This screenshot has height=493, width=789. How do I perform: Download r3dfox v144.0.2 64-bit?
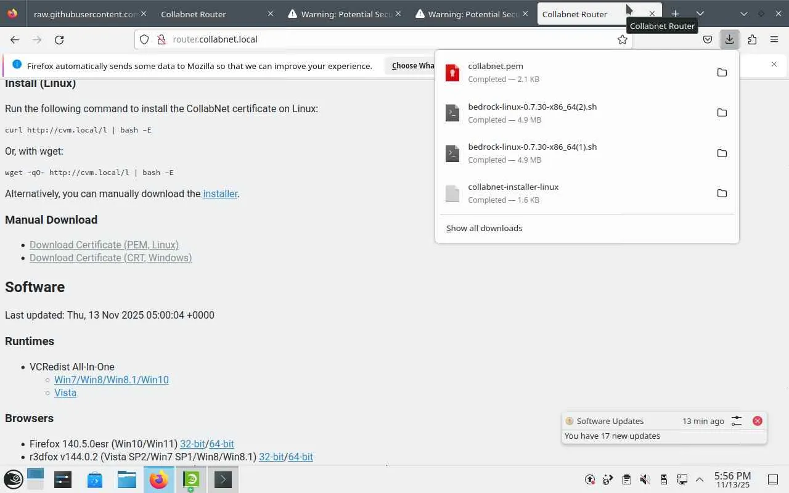click(x=301, y=457)
